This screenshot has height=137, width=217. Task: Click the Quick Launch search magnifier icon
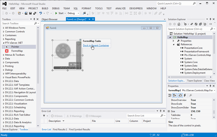tap(194, 4)
